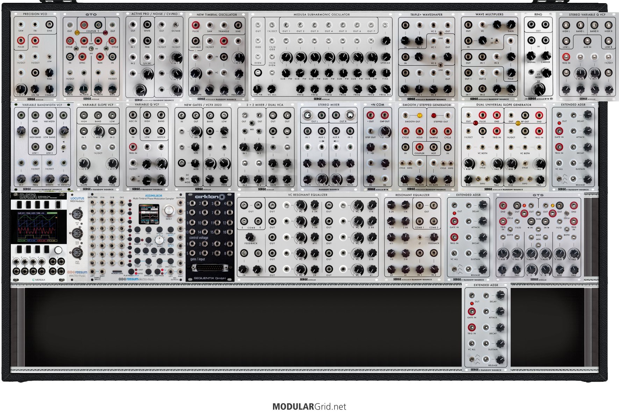
Task: Click the COARSE knob on Precision VCO
Action: (49, 88)
